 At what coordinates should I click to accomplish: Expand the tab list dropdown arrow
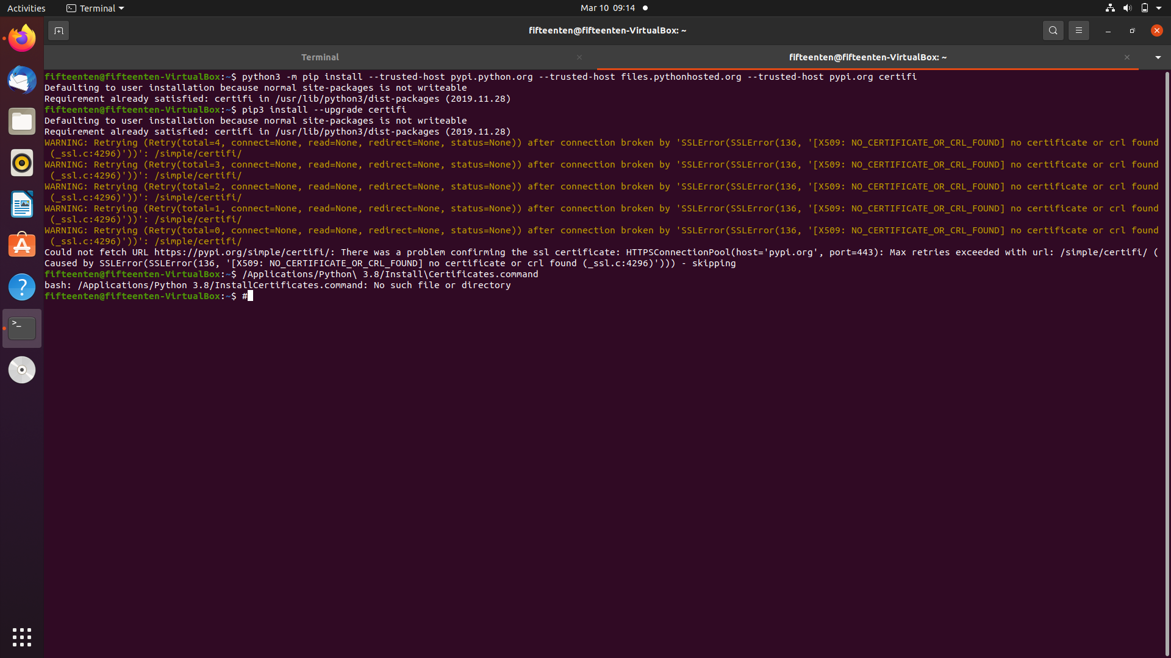1158,57
